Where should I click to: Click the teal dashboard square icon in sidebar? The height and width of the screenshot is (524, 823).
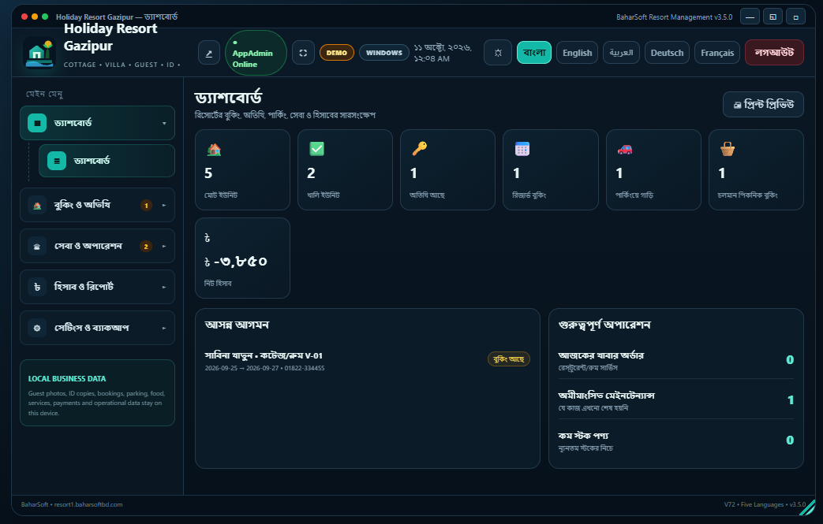(37, 123)
